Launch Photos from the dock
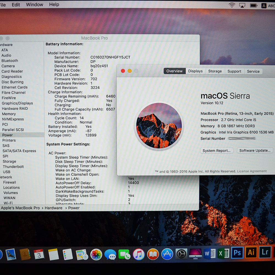 point(96,254)
